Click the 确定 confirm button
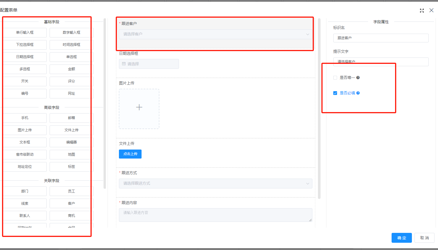This screenshot has width=438, height=250. (401, 238)
